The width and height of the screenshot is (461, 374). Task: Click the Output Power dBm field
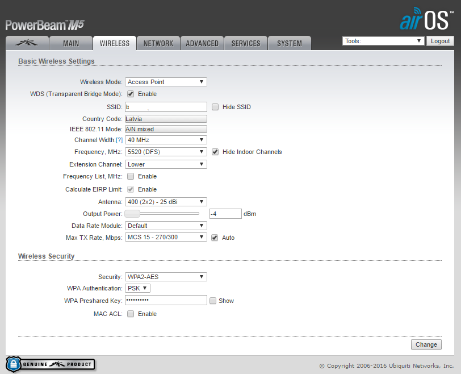(x=225, y=214)
